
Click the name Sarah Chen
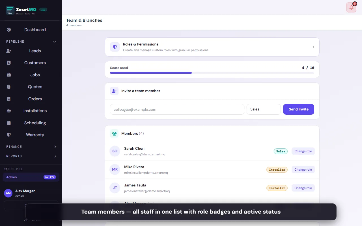pyautogui.click(x=134, y=149)
